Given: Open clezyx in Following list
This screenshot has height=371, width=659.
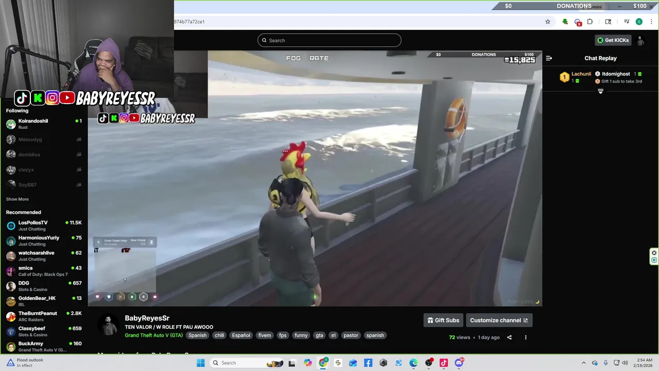Looking at the screenshot, I should click(44, 170).
